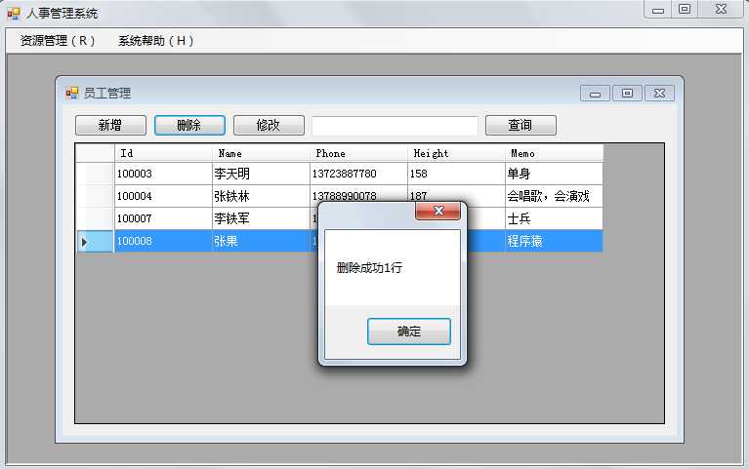The height and width of the screenshot is (469, 749).
Task: Maximize the 人事管理系统 main window
Action: click(x=685, y=10)
